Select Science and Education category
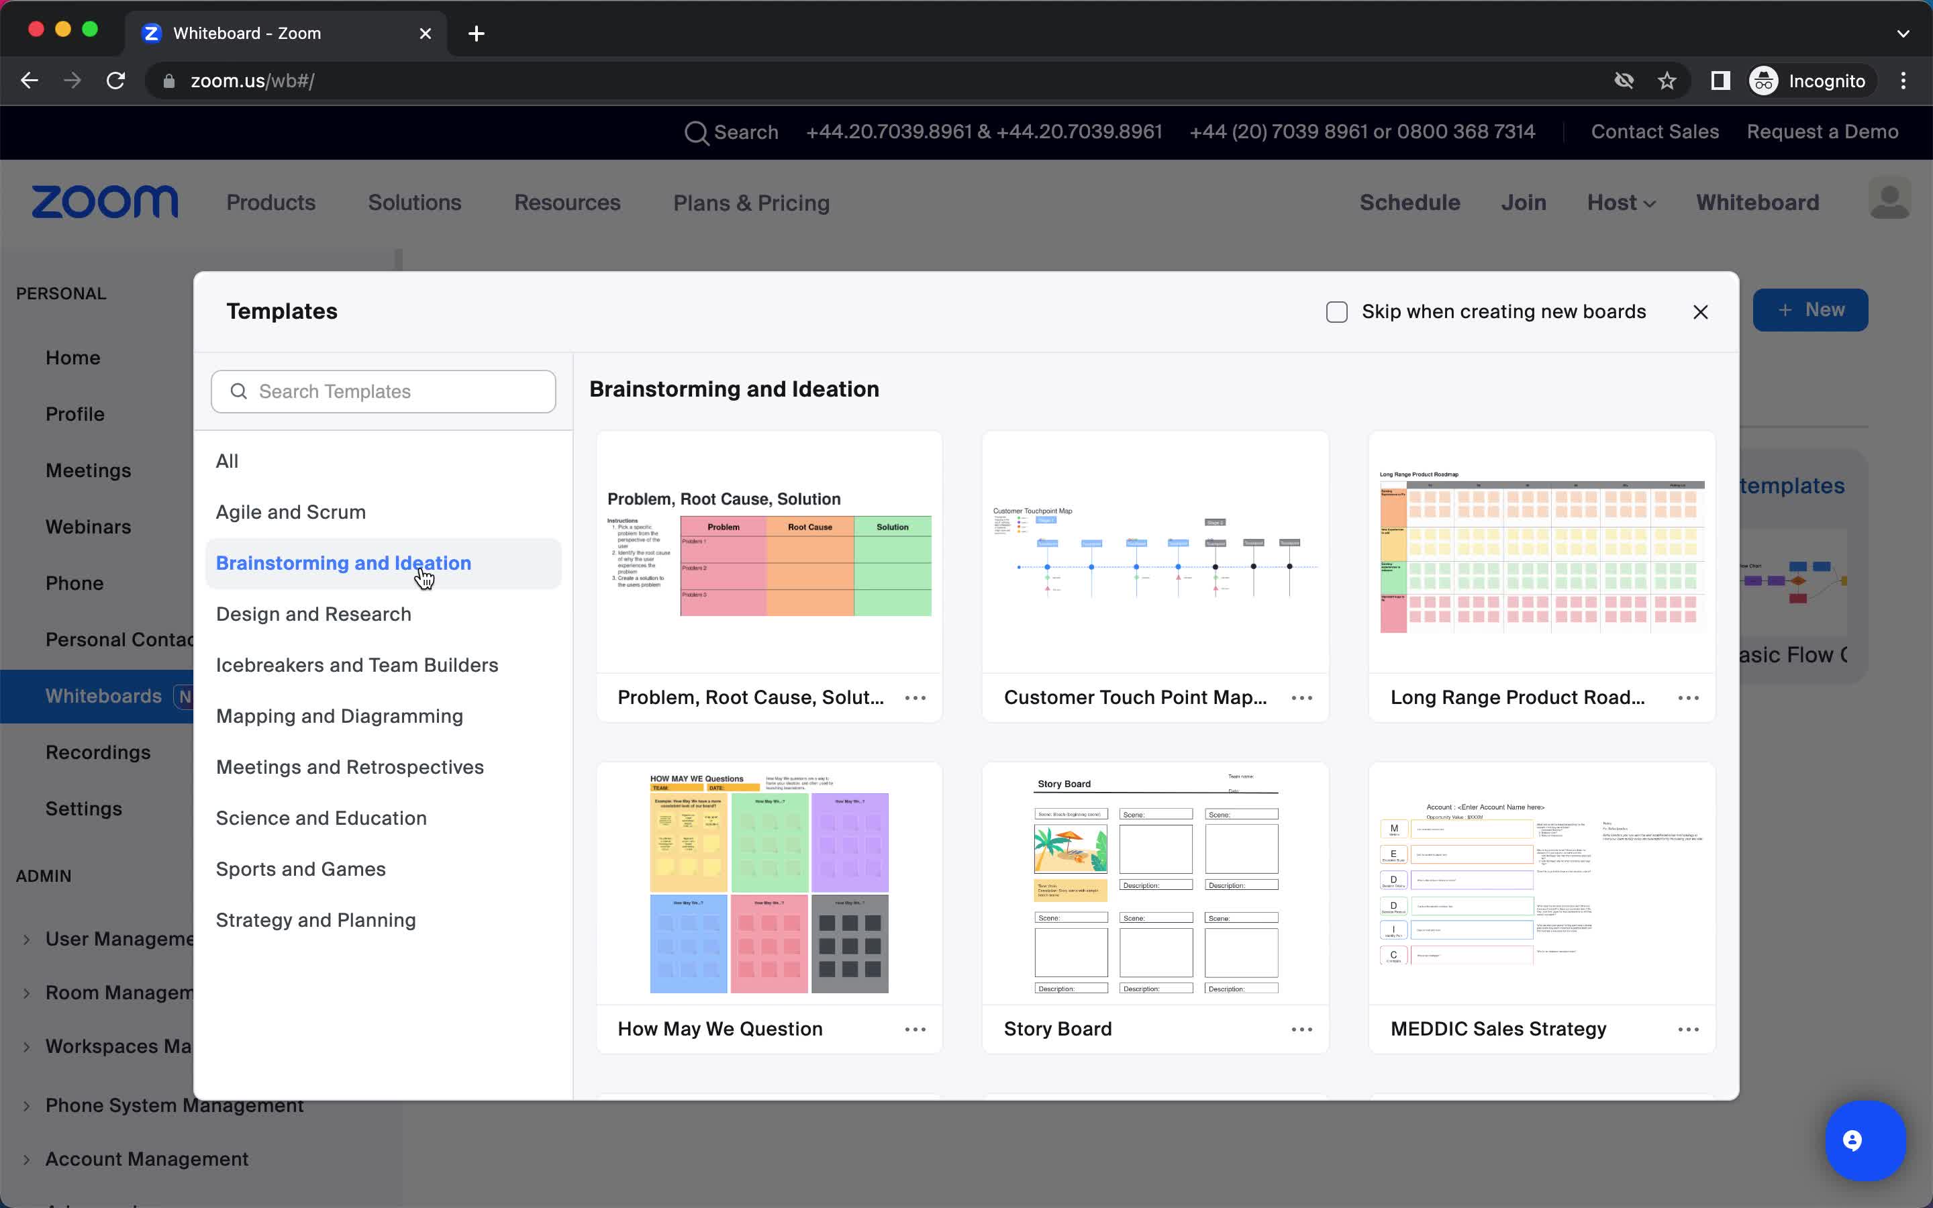Image resolution: width=1933 pixels, height=1208 pixels. (x=383, y=819)
